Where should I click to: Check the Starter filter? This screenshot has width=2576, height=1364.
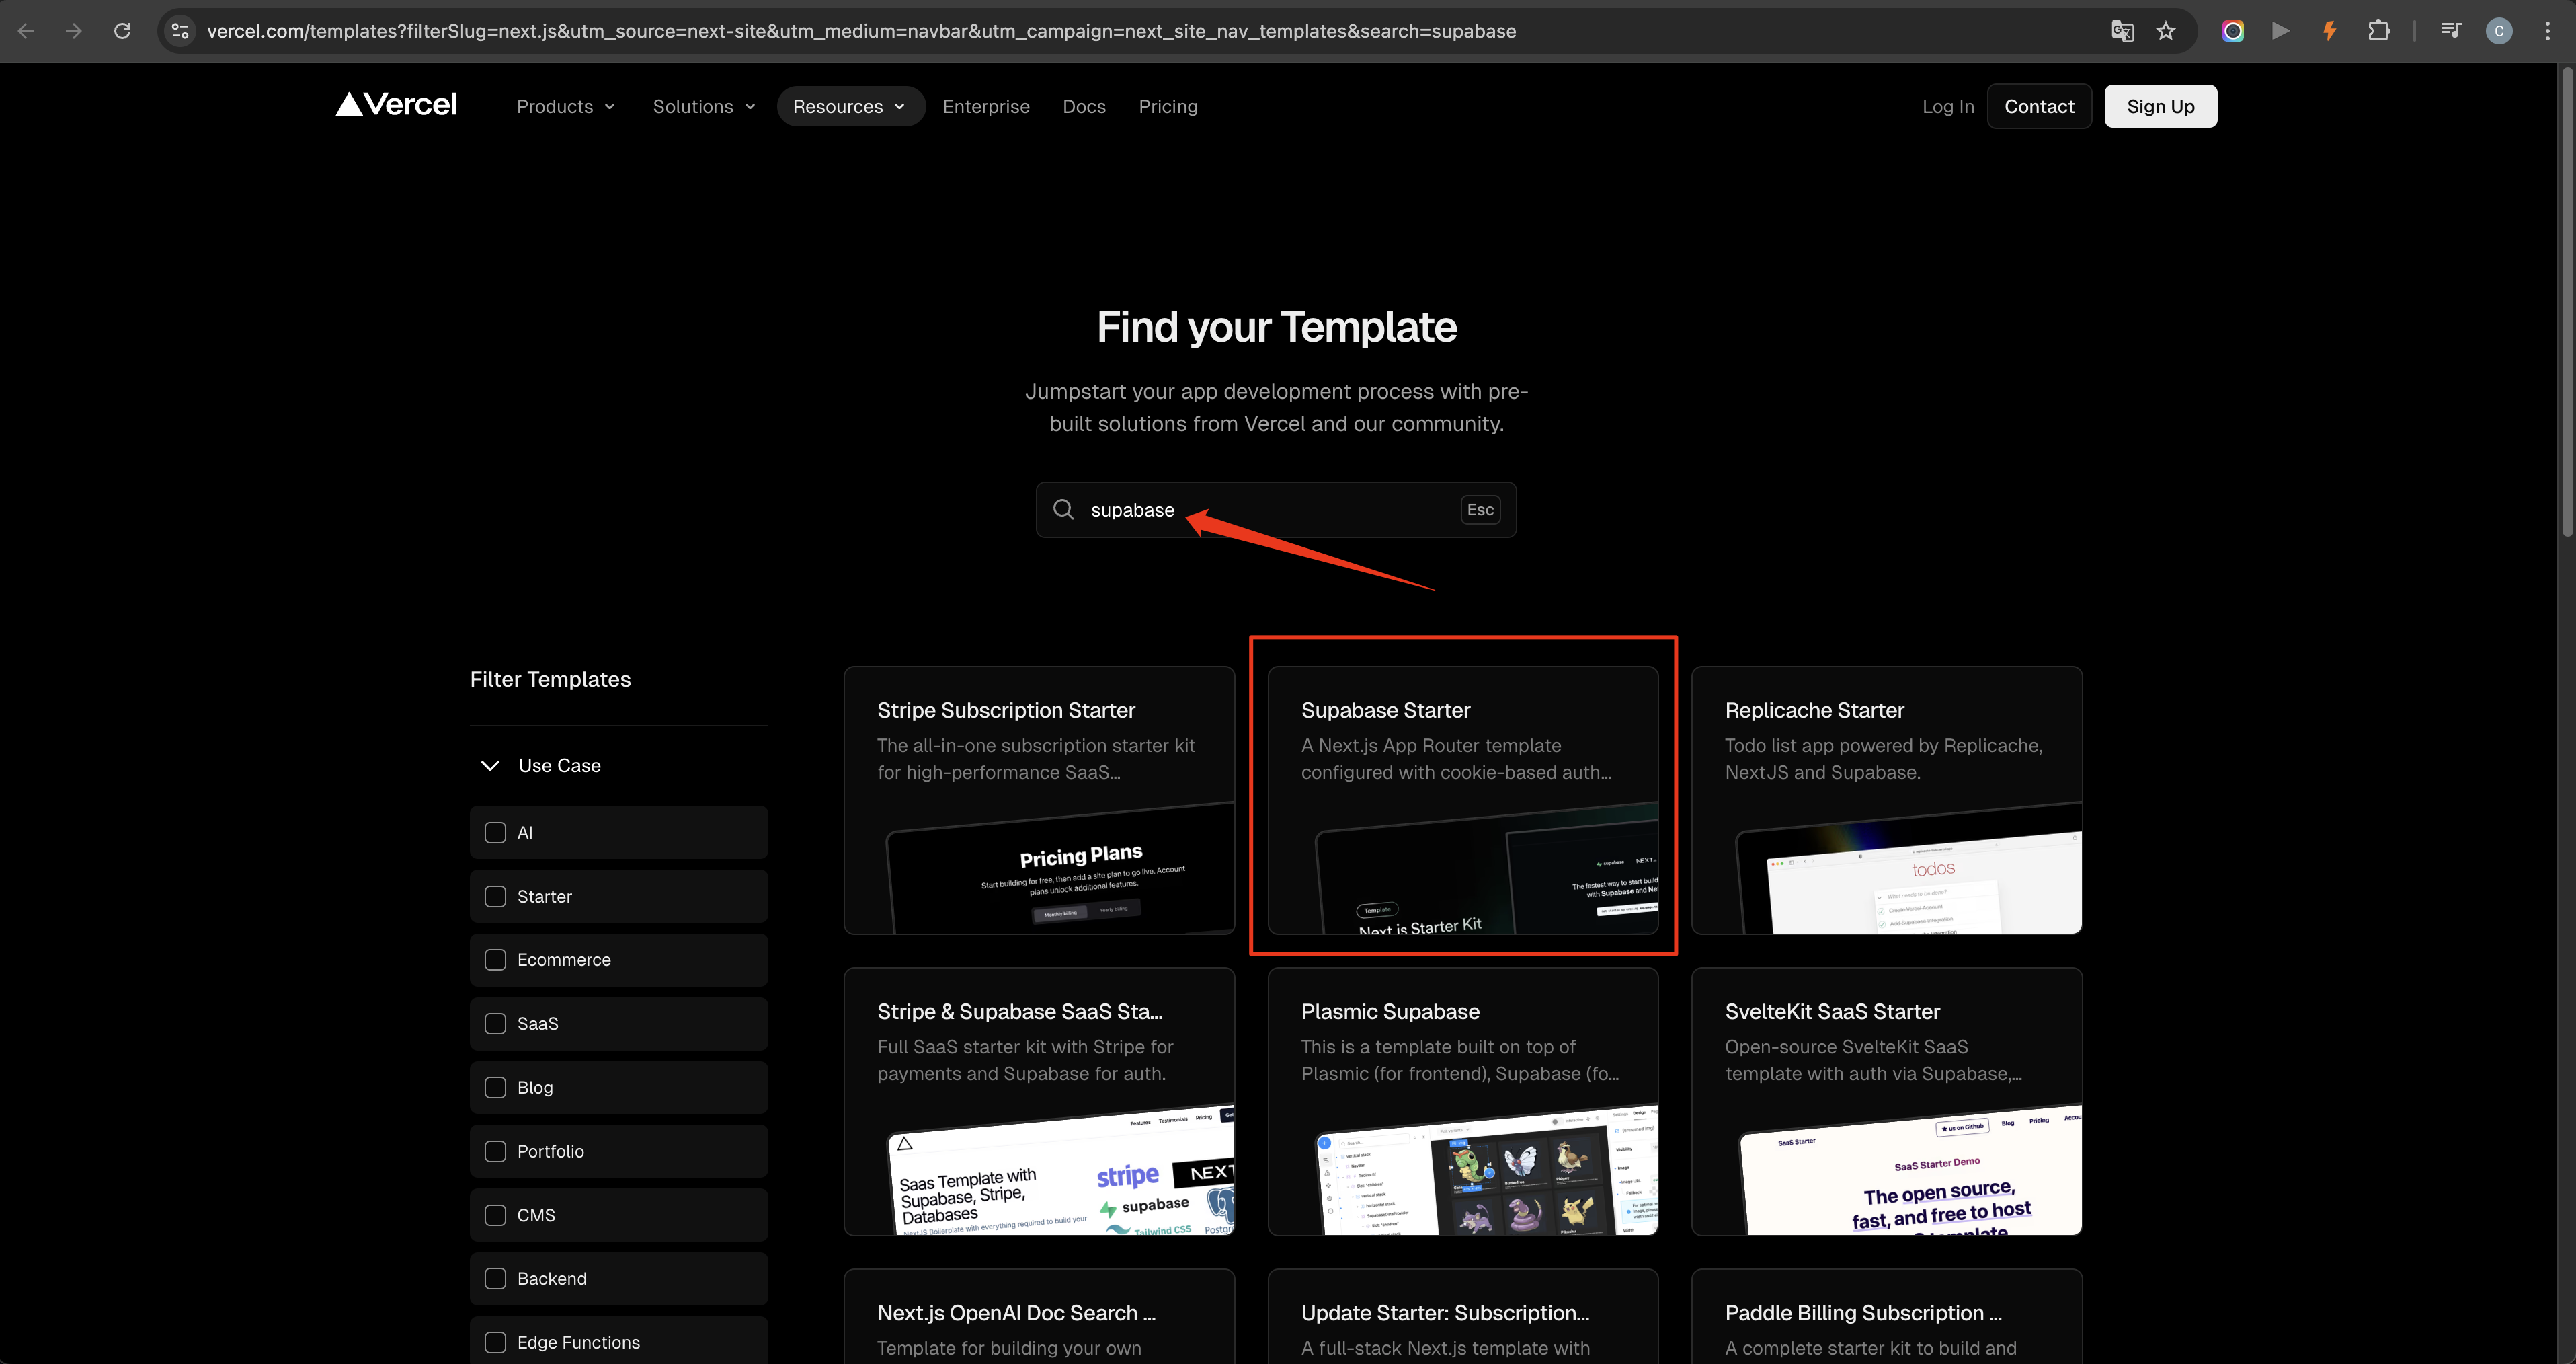pos(495,897)
